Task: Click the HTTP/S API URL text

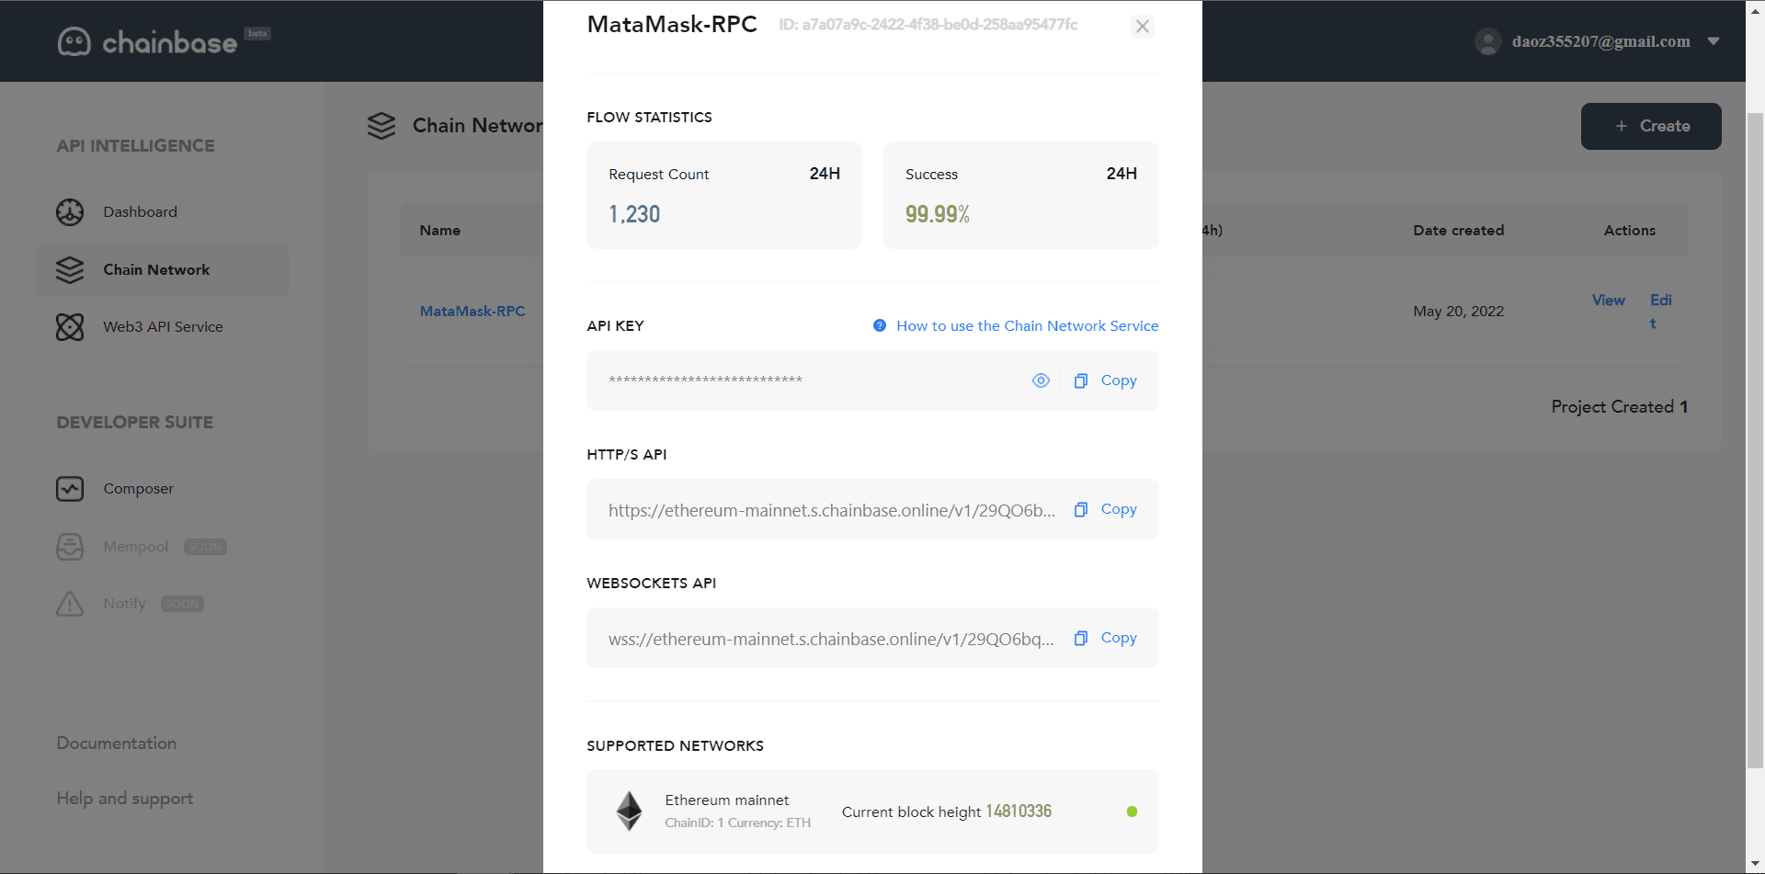Action: point(831,511)
